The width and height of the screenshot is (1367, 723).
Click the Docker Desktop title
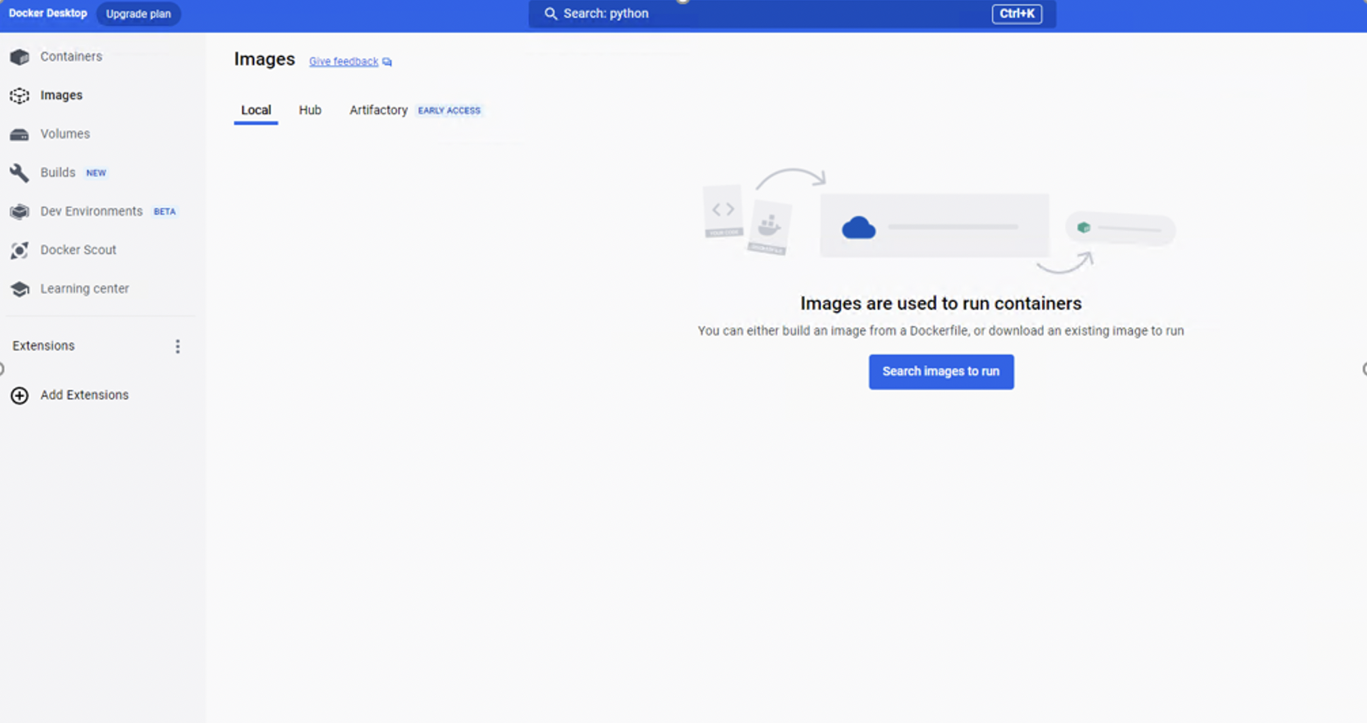tap(48, 14)
